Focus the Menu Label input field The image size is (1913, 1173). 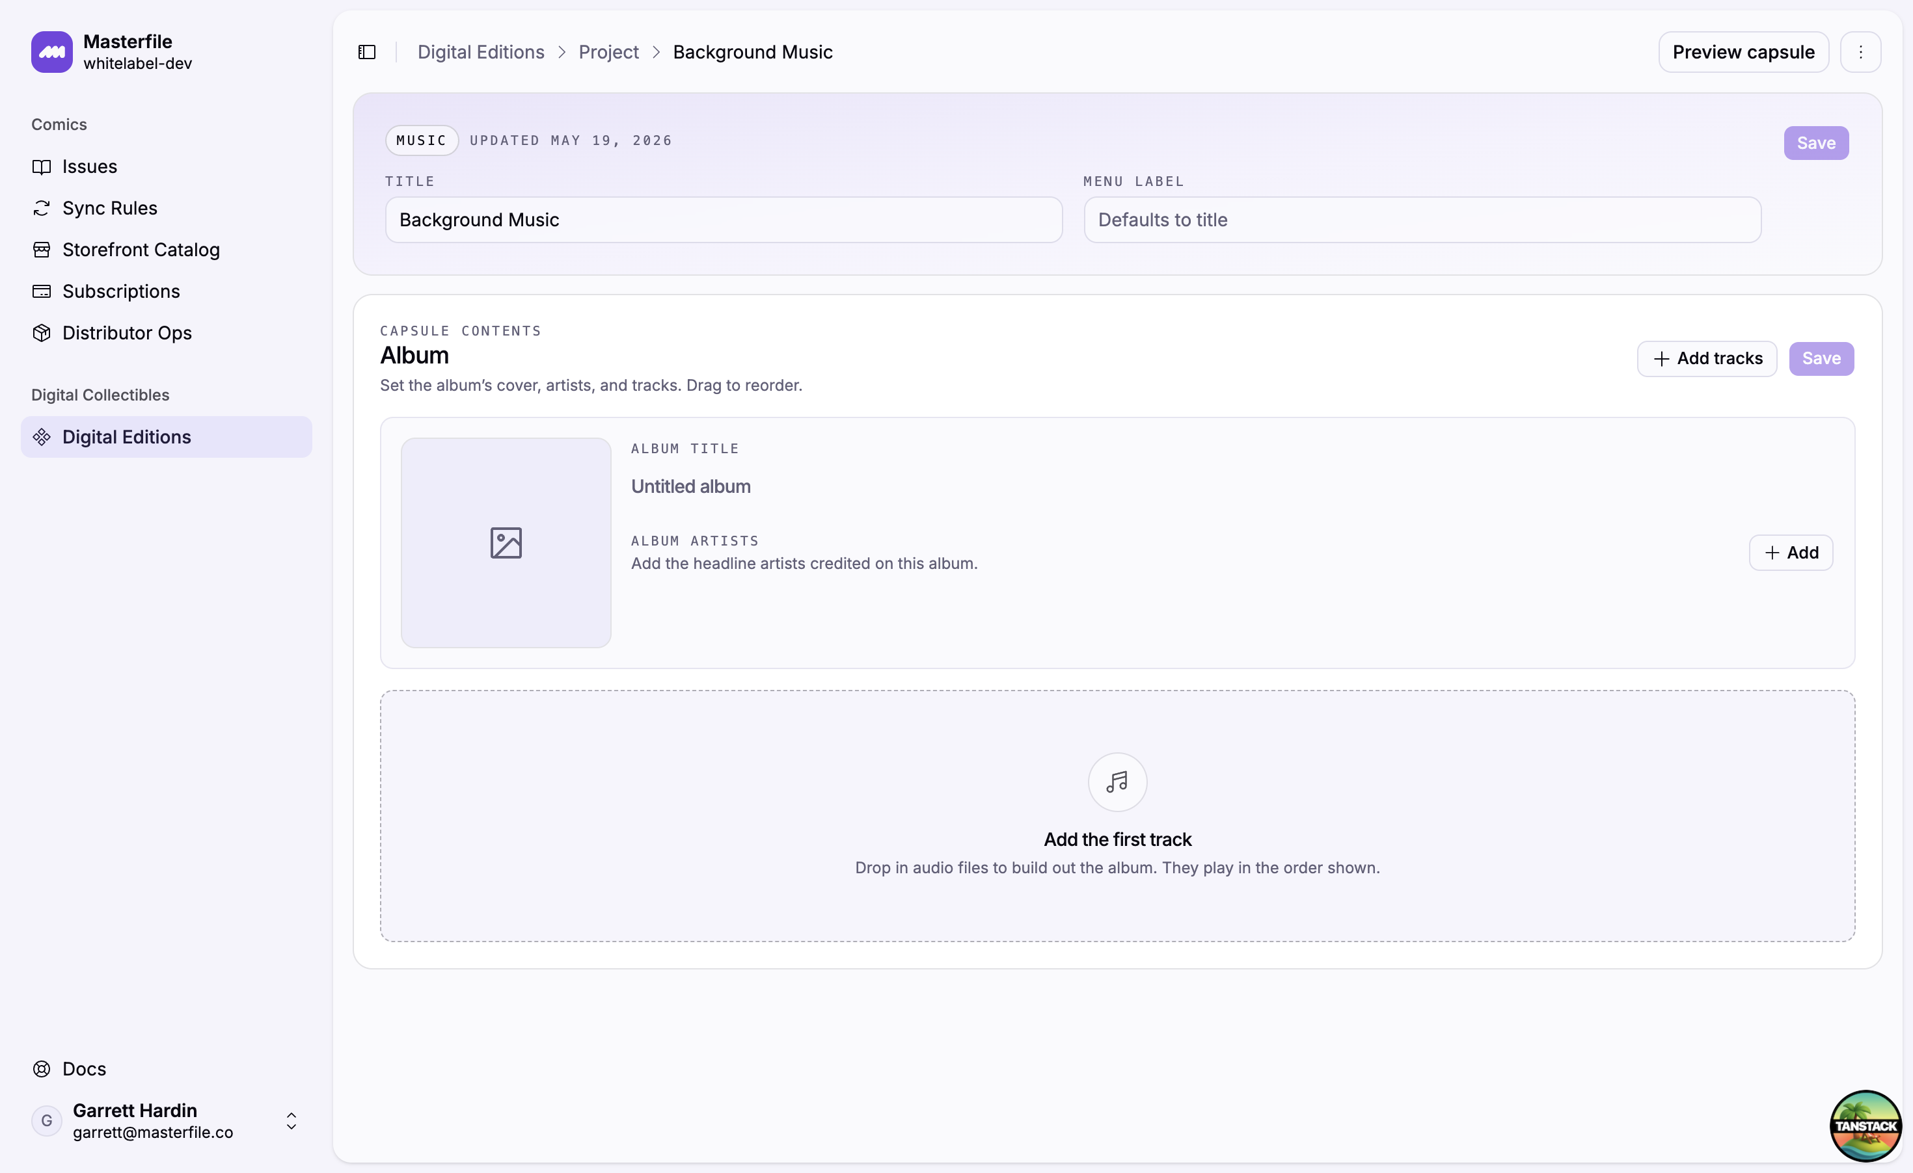coord(1422,220)
